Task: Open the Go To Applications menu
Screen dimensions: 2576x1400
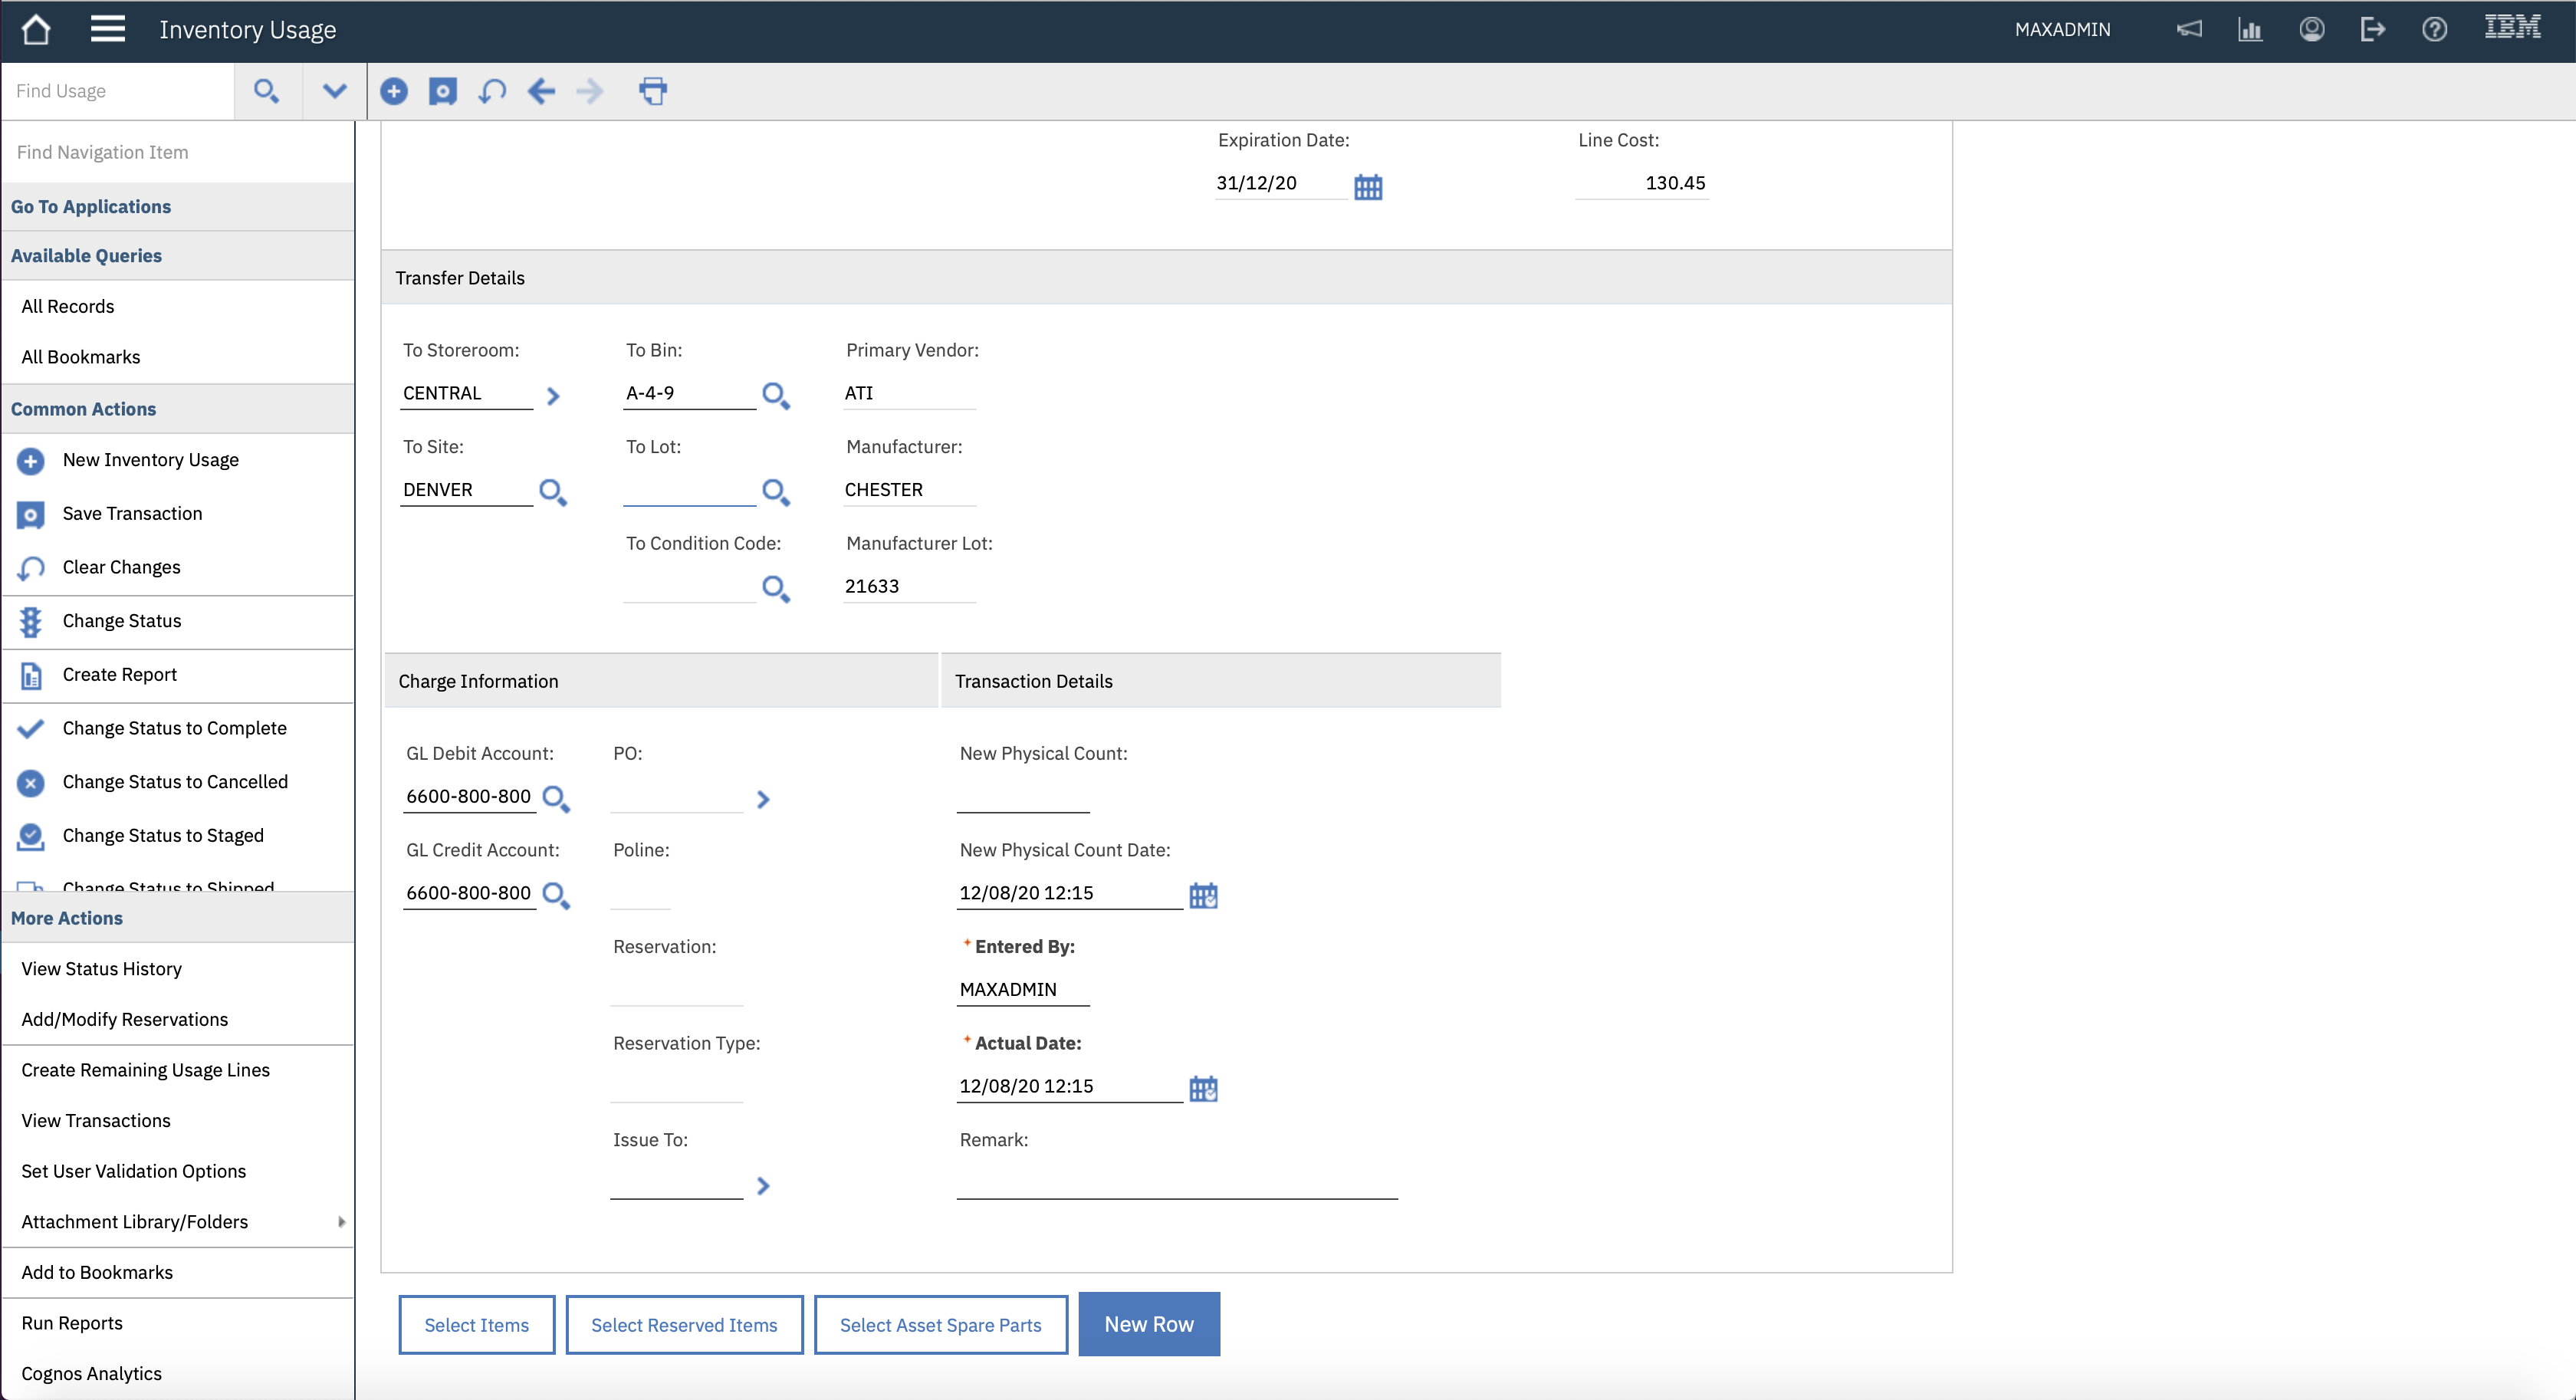Action: tap(91, 206)
